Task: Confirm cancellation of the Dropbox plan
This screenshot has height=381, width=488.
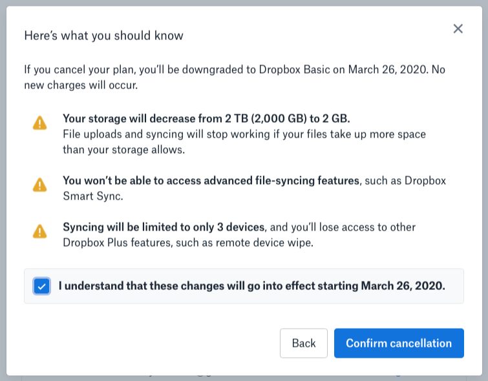Action: [x=399, y=343]
